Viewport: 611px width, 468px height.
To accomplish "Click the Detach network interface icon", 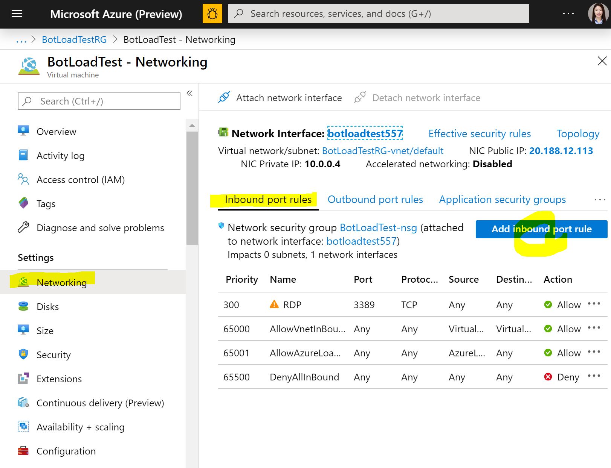I will tap(360, 97).
